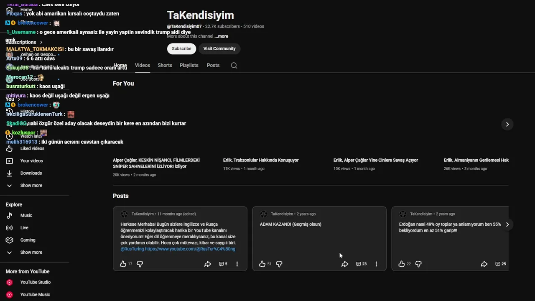Show next posts with the Posts arrow

click(x=507, y=224)
